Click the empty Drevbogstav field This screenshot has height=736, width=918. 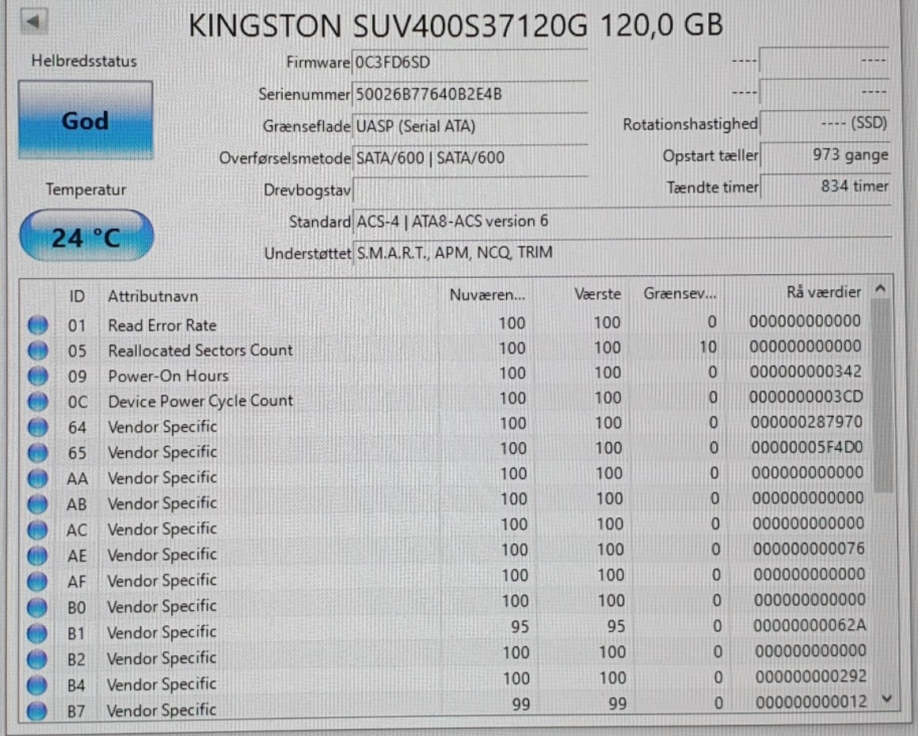[x=470, y=189]
